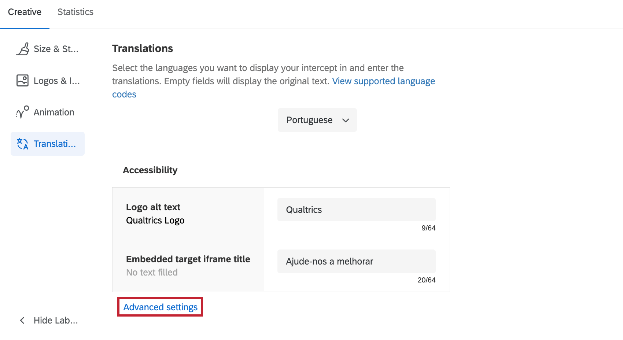The height and width of the screenshot is (340, 623).
Task: Select the Ajude-nos a melhorar input field
Action: 356,261
